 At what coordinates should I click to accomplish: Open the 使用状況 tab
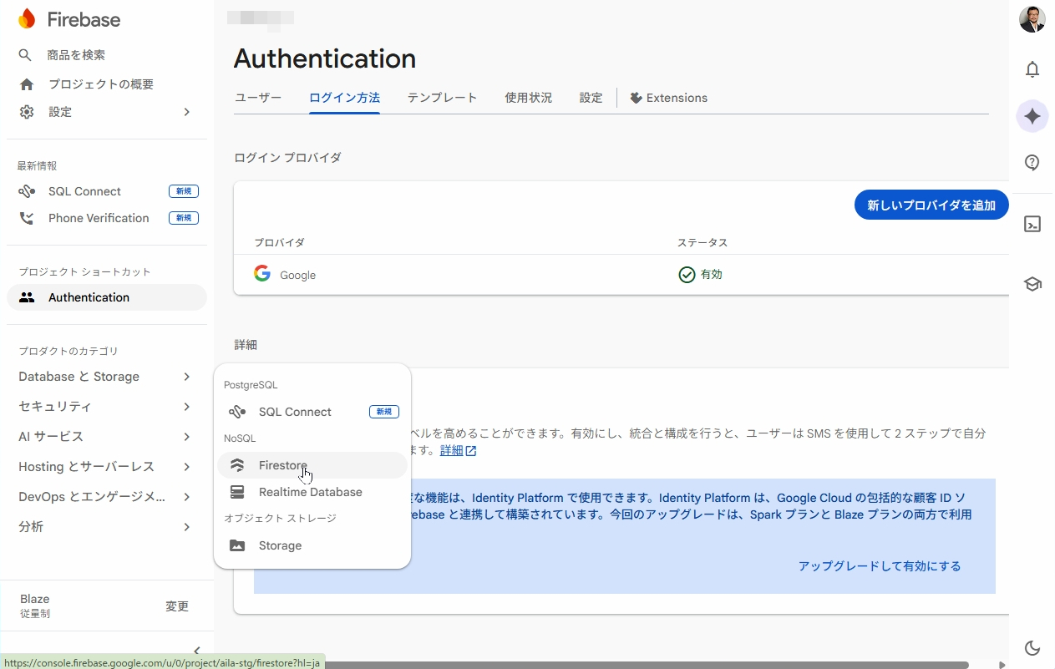coord(528,98)
